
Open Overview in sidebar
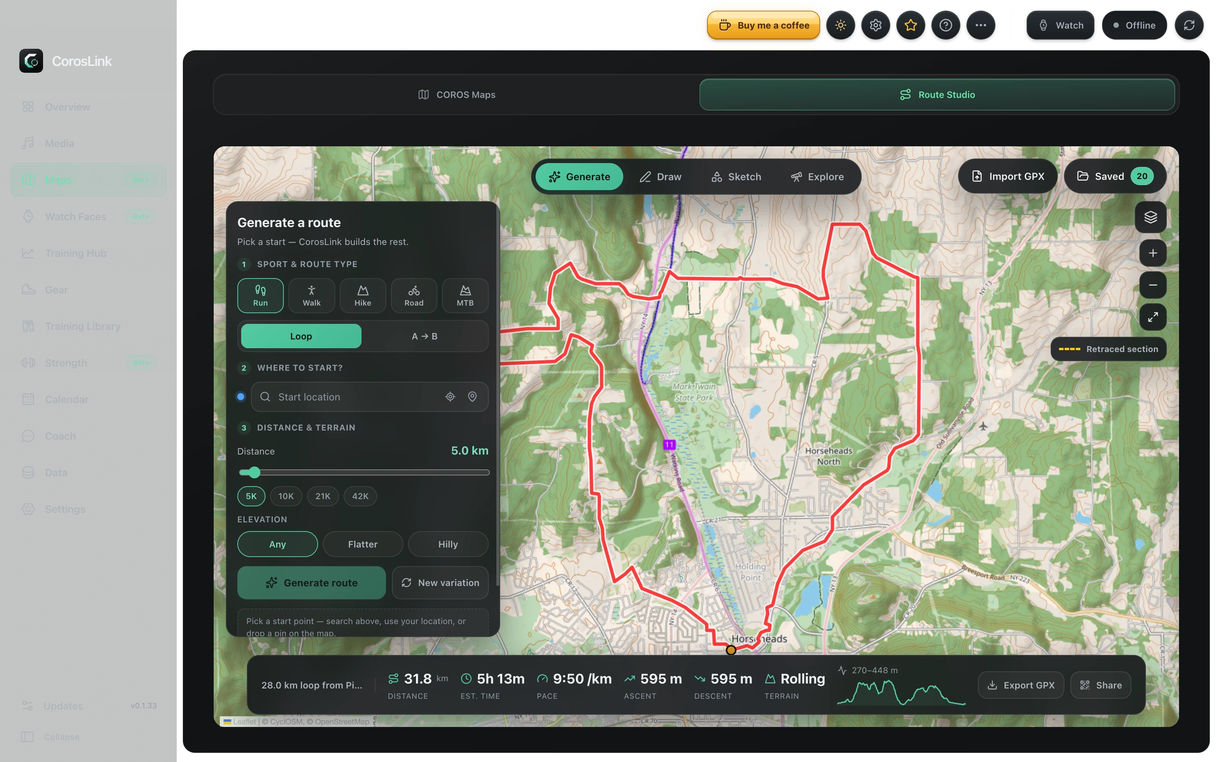click(x=88, y=107)
